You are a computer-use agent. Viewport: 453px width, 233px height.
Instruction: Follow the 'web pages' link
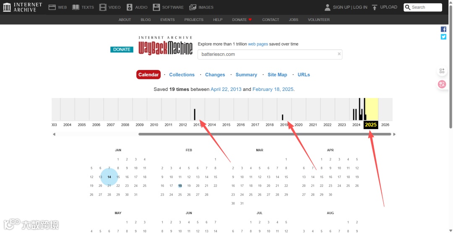(258, 44)
